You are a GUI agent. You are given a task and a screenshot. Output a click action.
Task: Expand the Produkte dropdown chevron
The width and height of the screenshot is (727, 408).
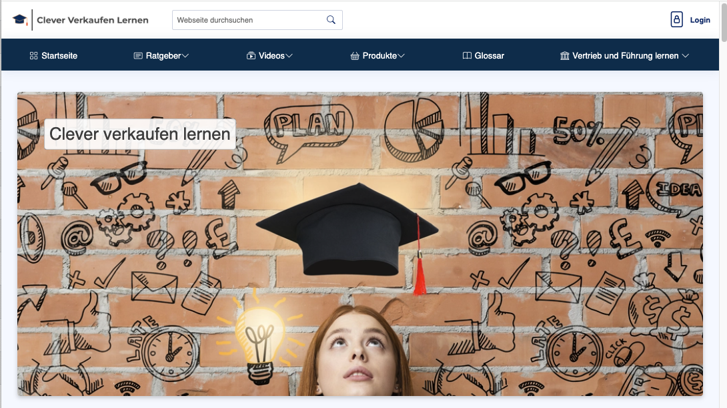point(401,56)
